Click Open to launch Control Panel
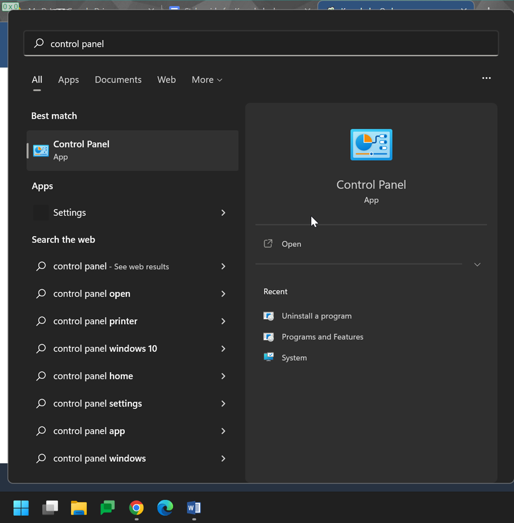Image resolution: width=514 pixels, height=523 pixels. tap(291, 244)
